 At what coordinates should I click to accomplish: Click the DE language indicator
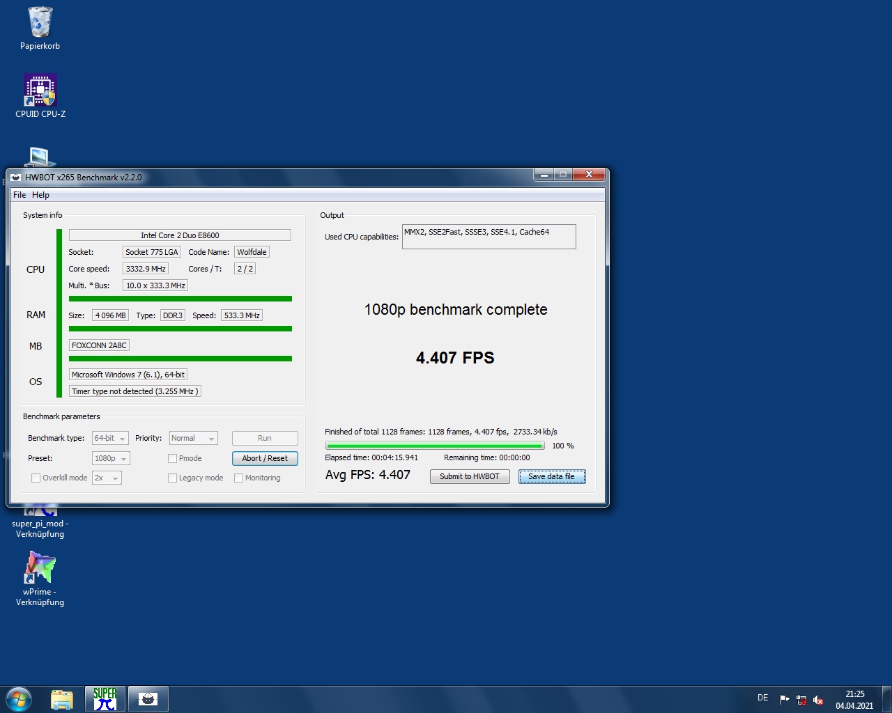point(763,698)
